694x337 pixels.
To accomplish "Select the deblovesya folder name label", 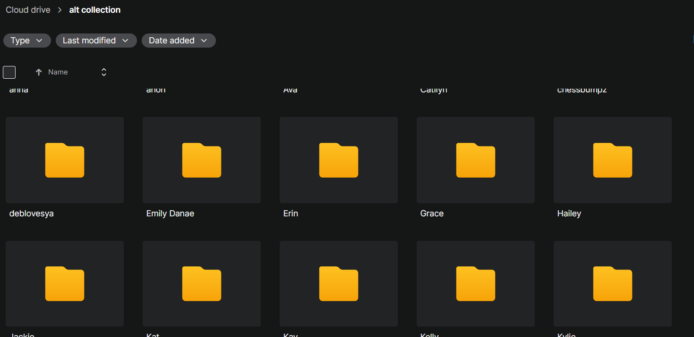I will [32, 214].
